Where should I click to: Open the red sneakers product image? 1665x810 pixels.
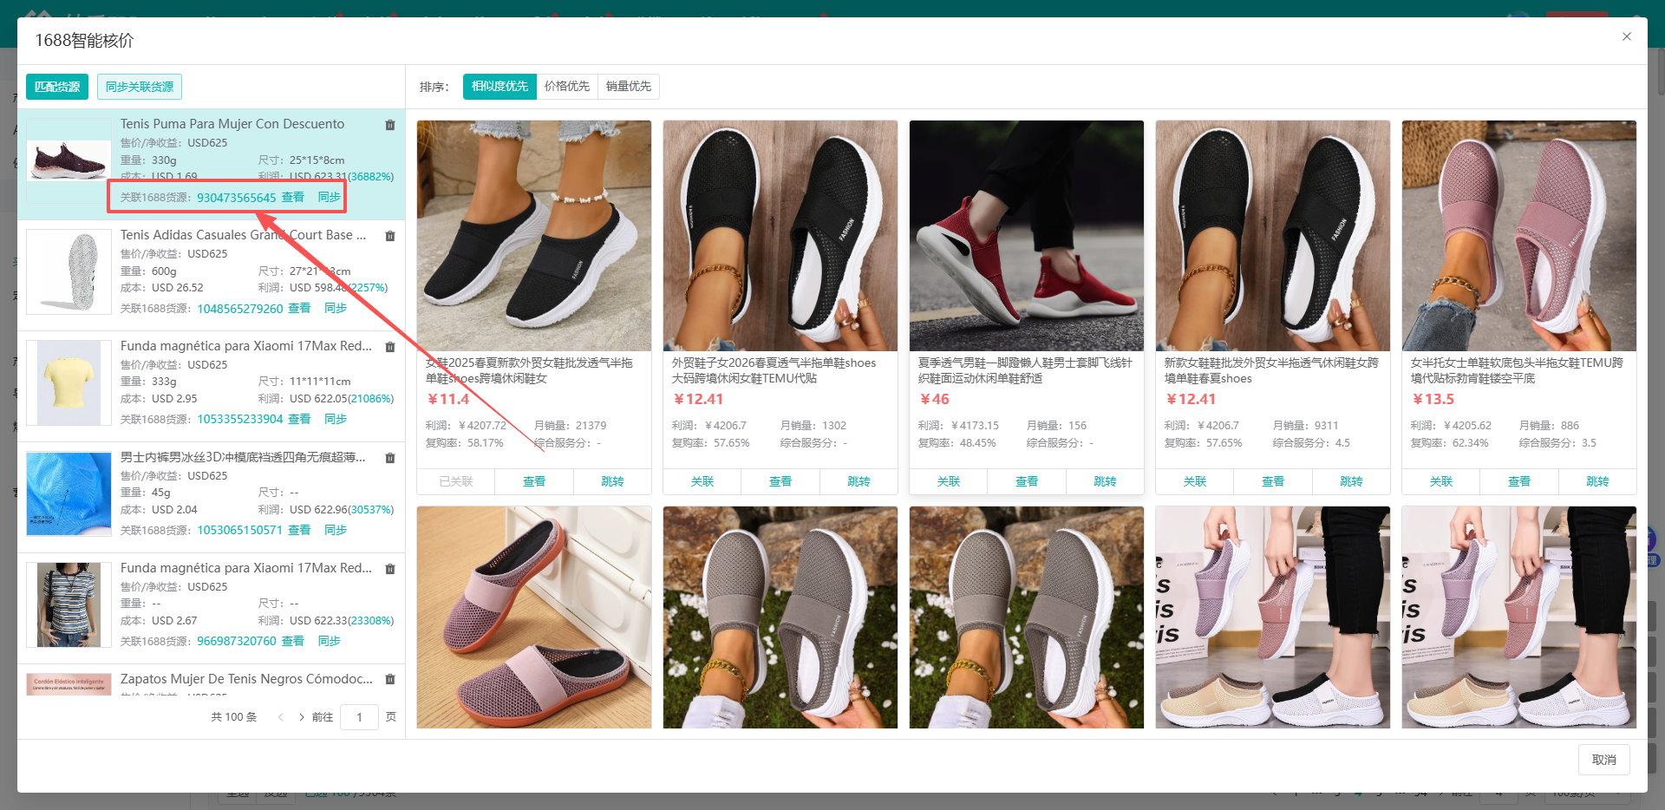click(1027, 236)
